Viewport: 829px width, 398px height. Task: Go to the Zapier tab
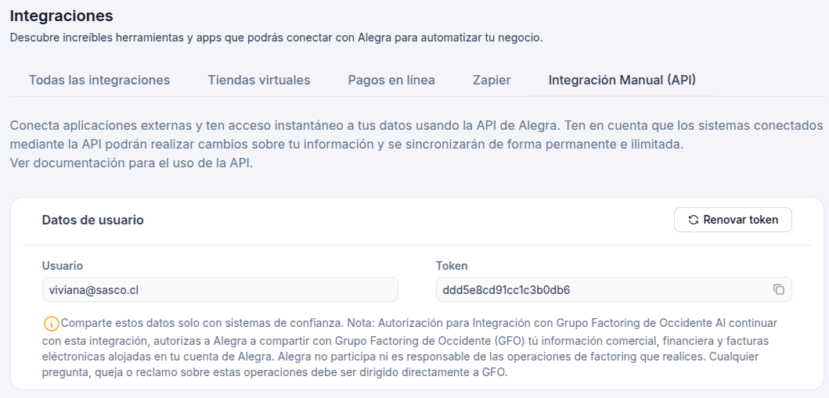click(x=492, y=81)
